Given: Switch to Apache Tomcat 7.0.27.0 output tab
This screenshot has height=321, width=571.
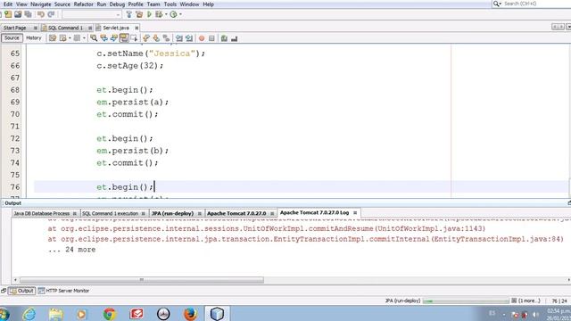Looking at the screenshot, I should coord(236,213).
